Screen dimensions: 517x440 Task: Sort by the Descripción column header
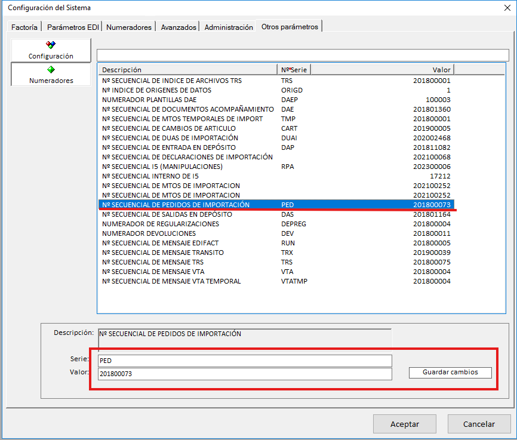click(x=187, y=70)
